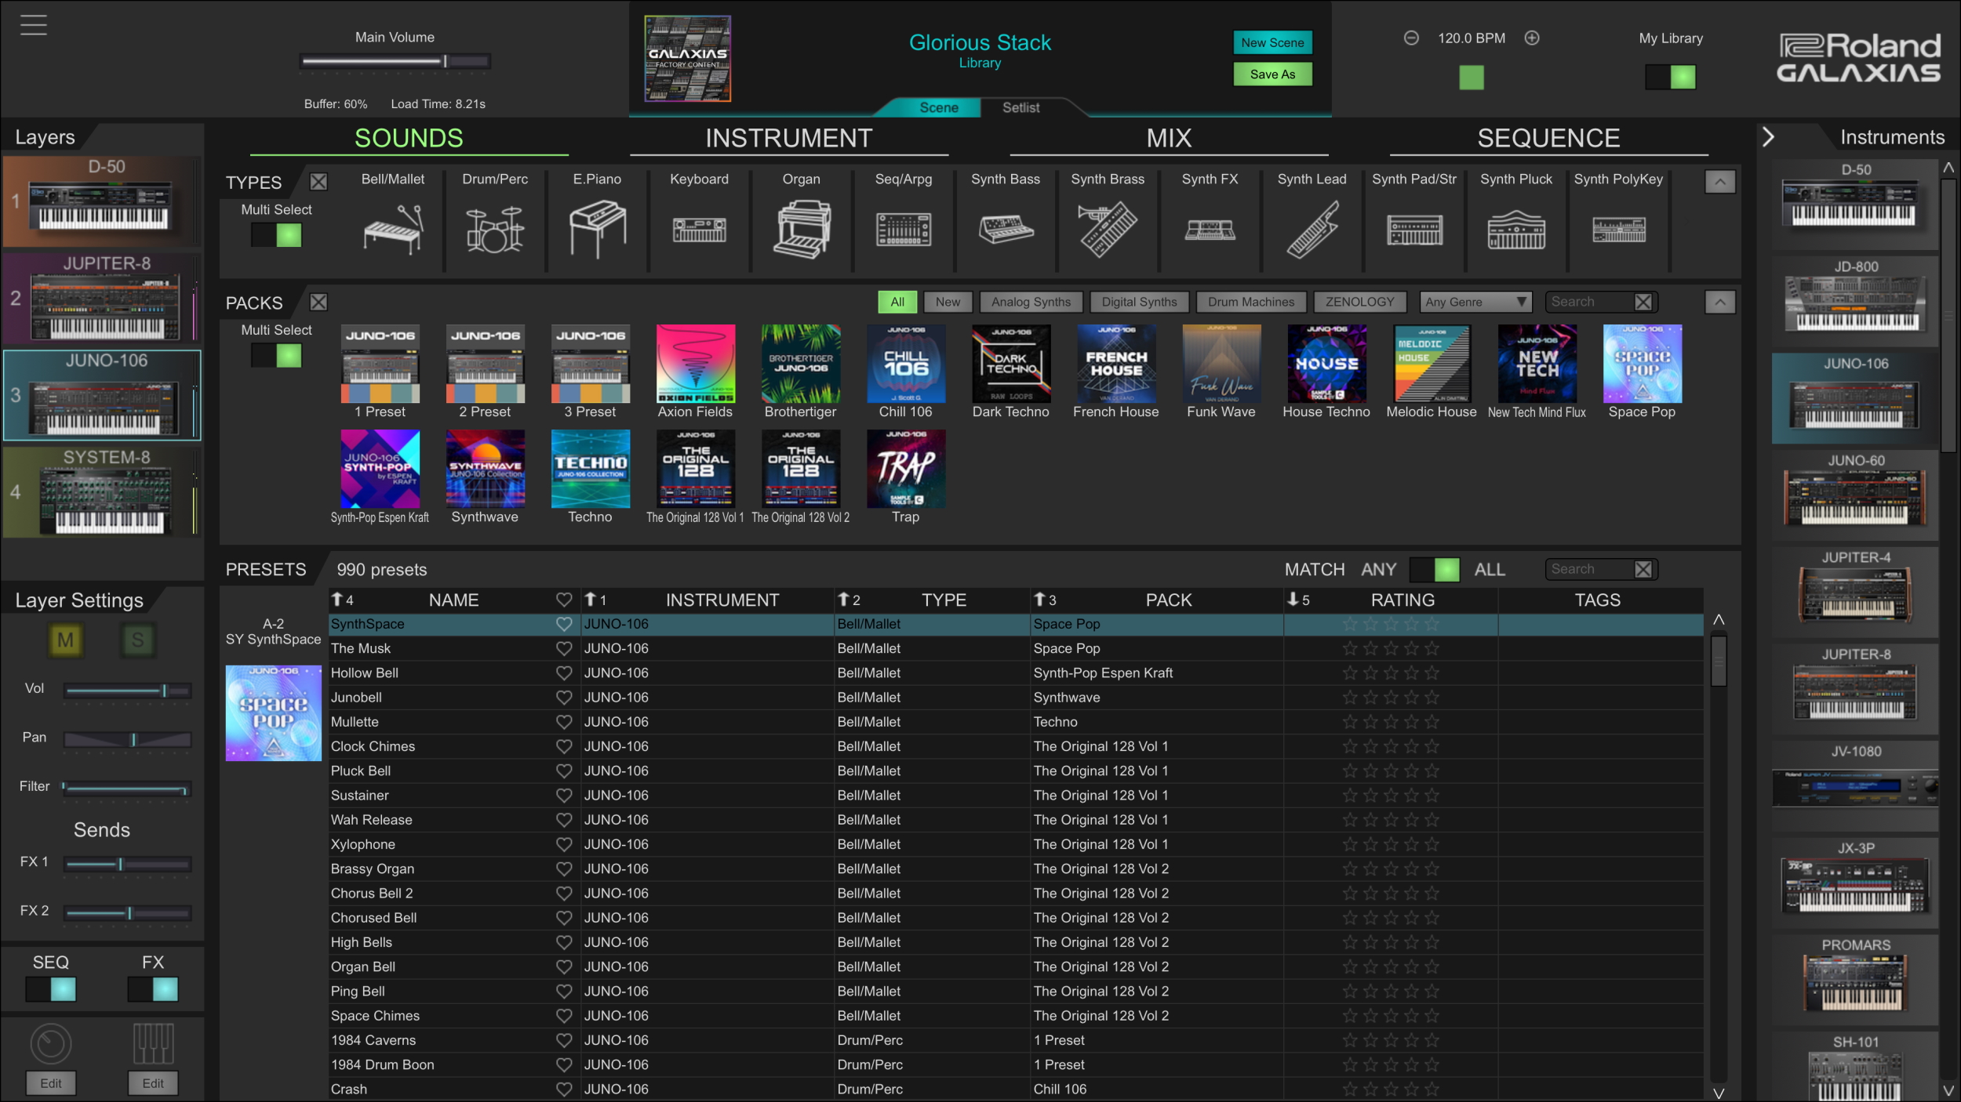Click the New Scene button
1961x1102 pixels.
coord(1272,42)
